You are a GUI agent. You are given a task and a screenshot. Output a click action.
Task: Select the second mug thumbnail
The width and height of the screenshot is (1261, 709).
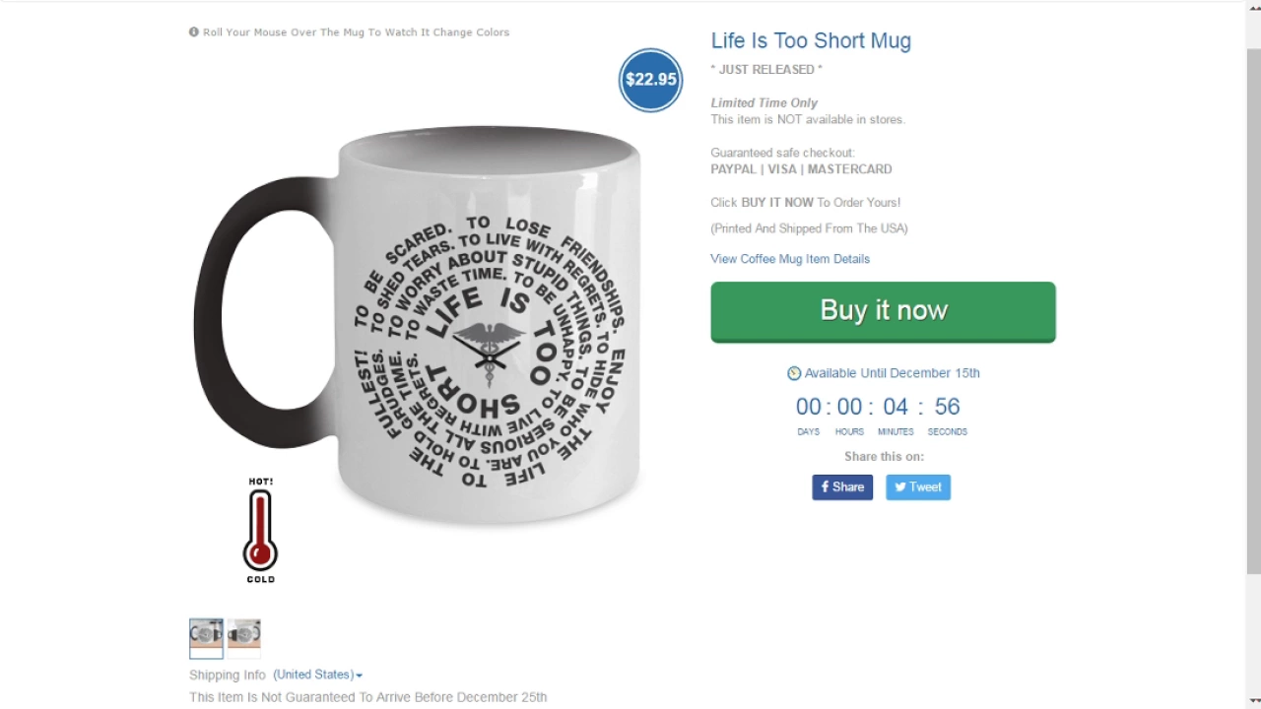pos(244,633)
